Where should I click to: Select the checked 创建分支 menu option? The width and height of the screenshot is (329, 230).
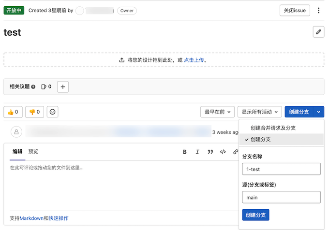261,139
